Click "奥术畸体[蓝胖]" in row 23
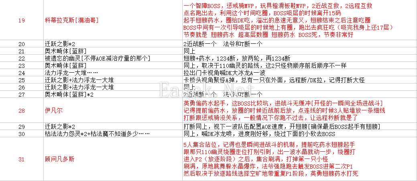Viewport: 417px width, 181px height. coord(65,66)
